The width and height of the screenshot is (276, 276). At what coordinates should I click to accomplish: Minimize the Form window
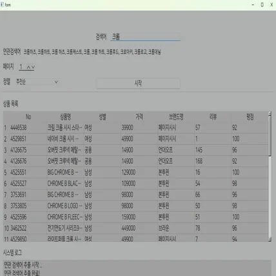253,5
